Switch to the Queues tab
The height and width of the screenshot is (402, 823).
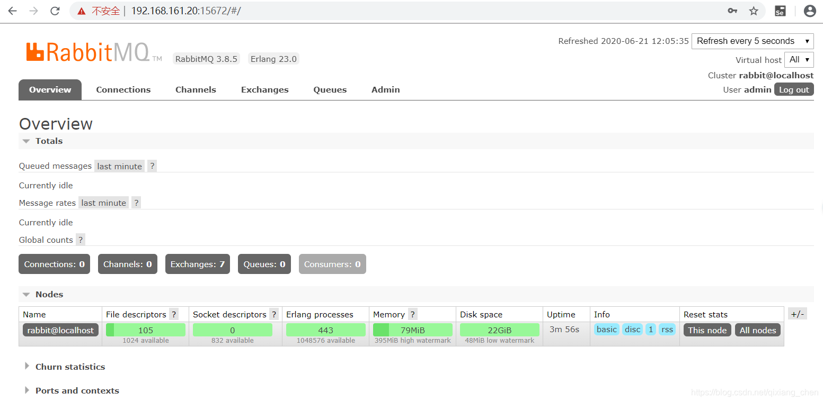[x=330, y=90]
